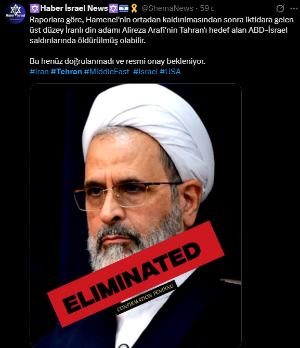Click the Star of David emoji after News

click(x=113, y=8)
